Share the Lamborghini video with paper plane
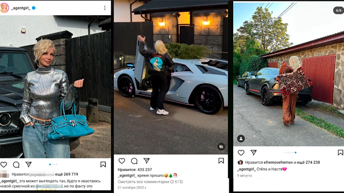The width and height of the screenshot is (344, 193). 147,161
